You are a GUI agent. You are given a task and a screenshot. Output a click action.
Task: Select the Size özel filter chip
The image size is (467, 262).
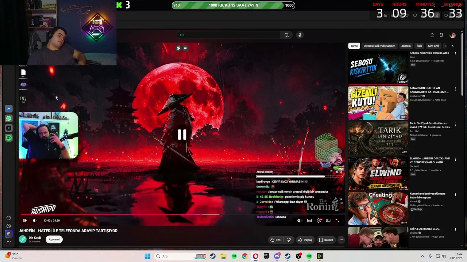tap(433, 46)
